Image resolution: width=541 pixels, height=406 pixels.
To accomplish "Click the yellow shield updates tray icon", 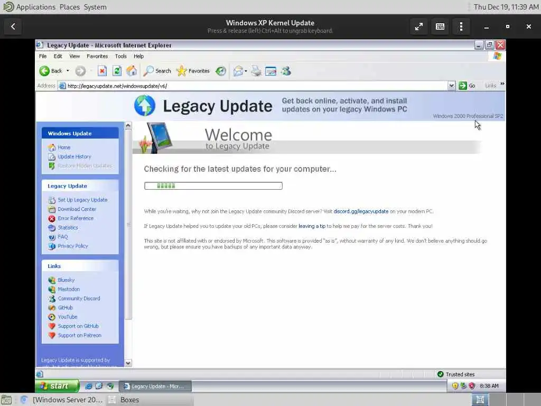I will click(455, 386).
